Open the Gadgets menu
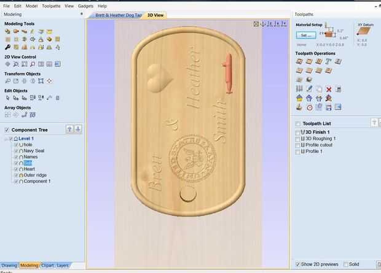 (85, 6)
